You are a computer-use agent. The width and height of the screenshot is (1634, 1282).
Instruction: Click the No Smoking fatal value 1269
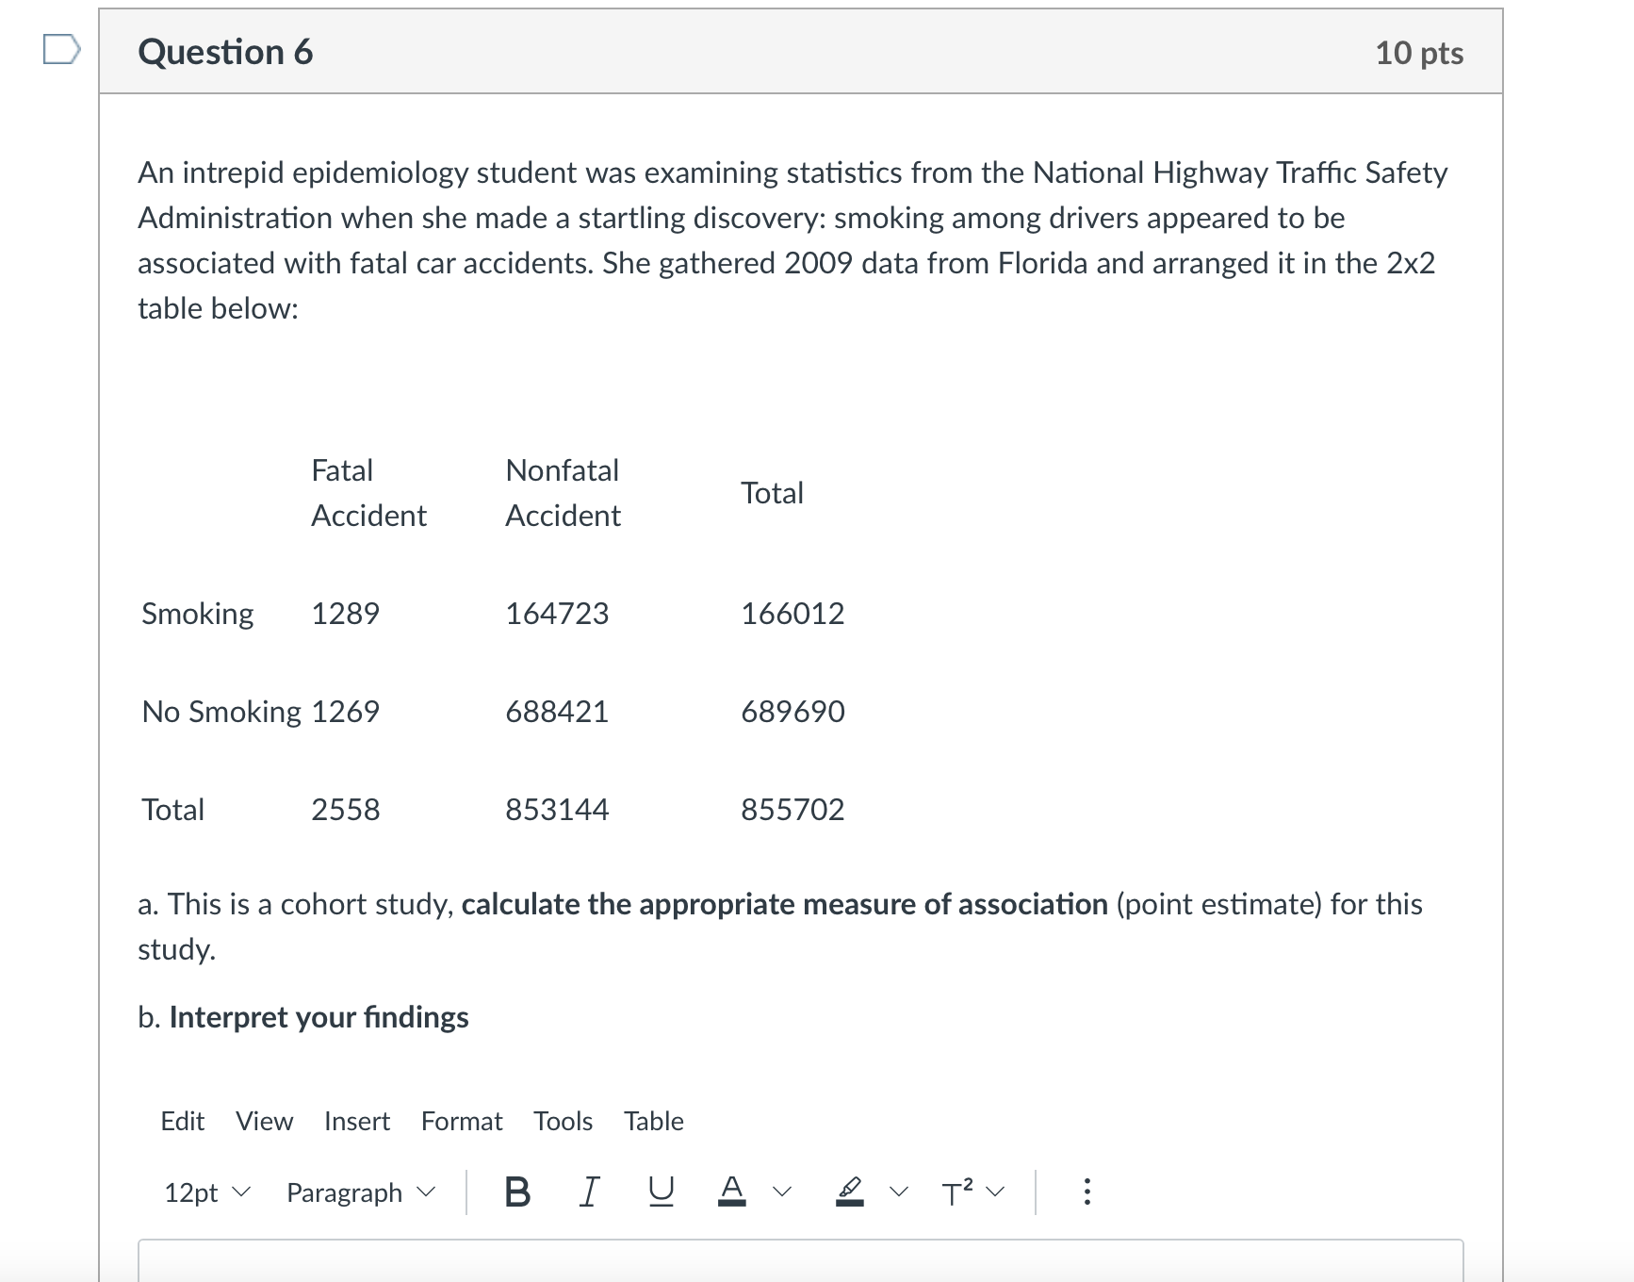345,712
